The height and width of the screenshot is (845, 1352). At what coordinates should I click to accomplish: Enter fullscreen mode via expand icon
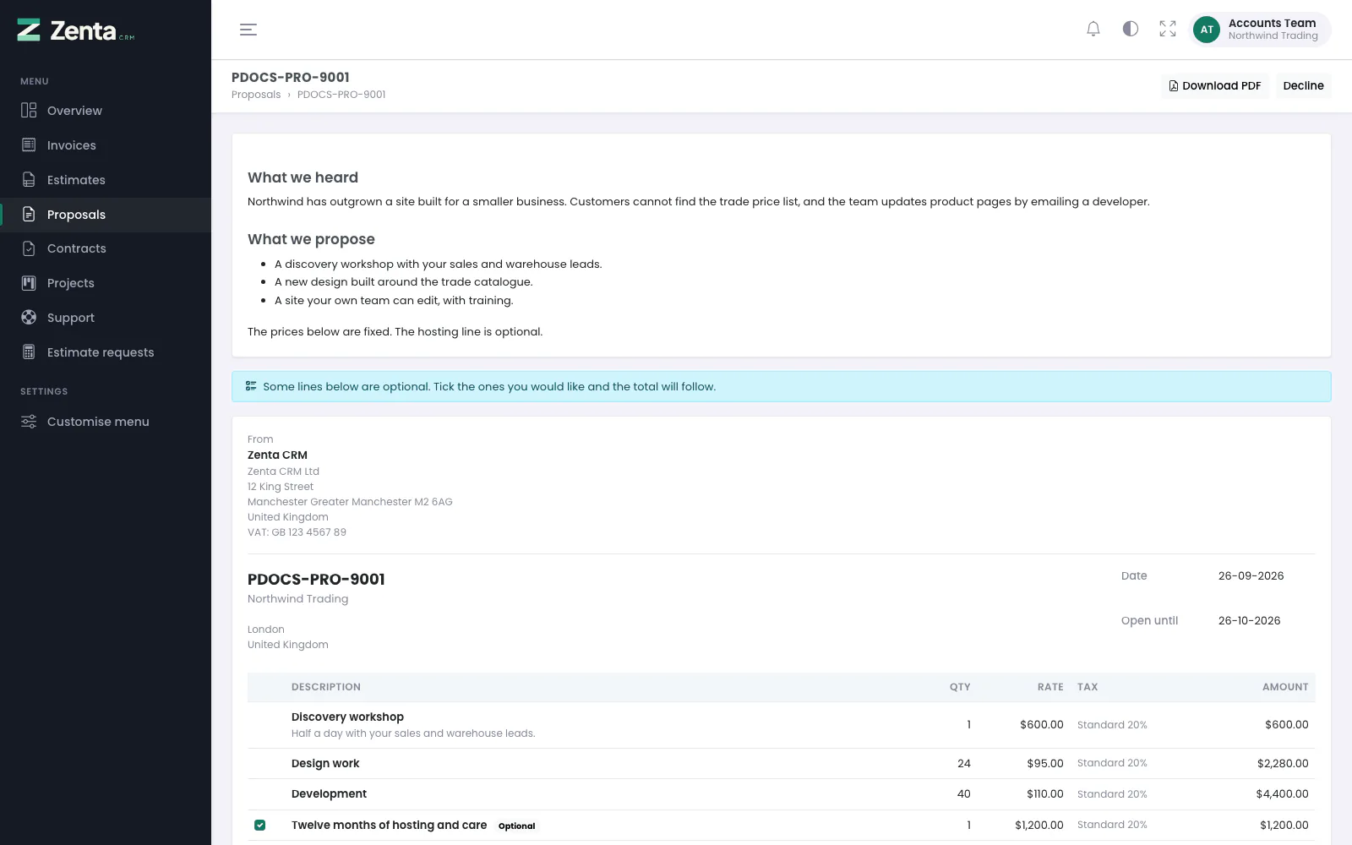click(1168, 29)
